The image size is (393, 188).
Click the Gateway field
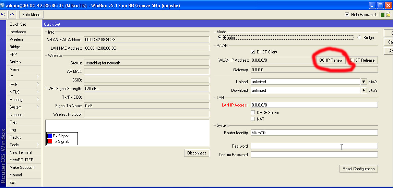pos(314,70)
